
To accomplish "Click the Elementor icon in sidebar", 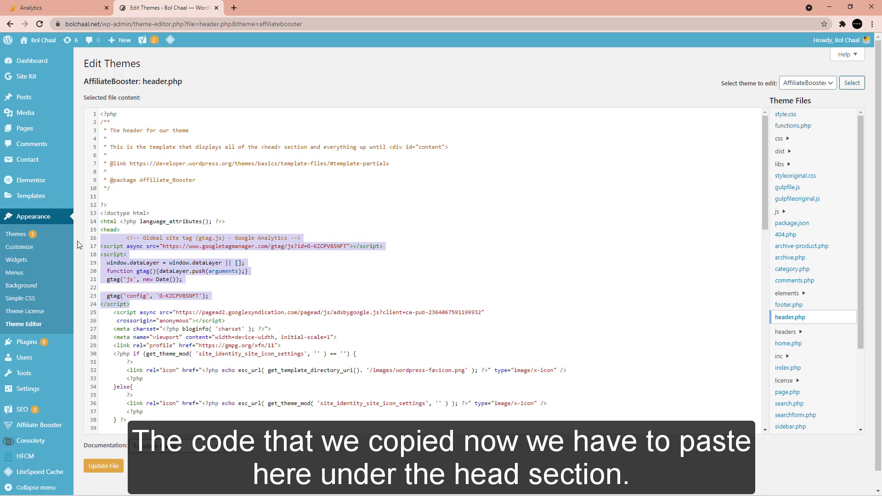I will (x=8, y=180).
